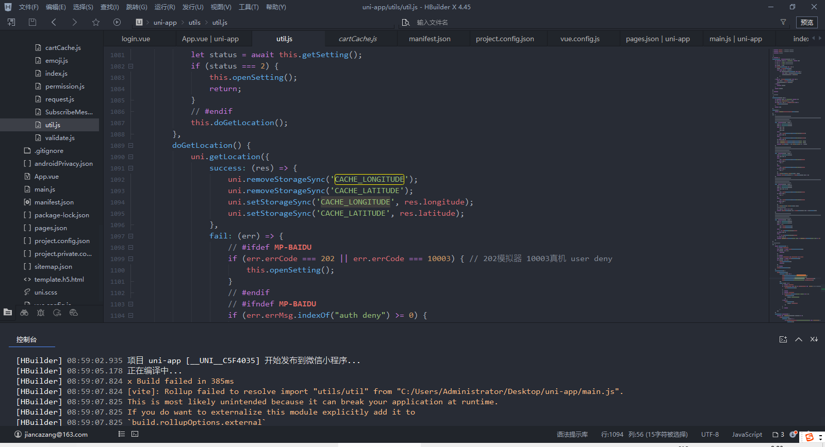This screenshot has width=825, height=447.
Task: Open the 文件(F) menu
Action: 29,7
